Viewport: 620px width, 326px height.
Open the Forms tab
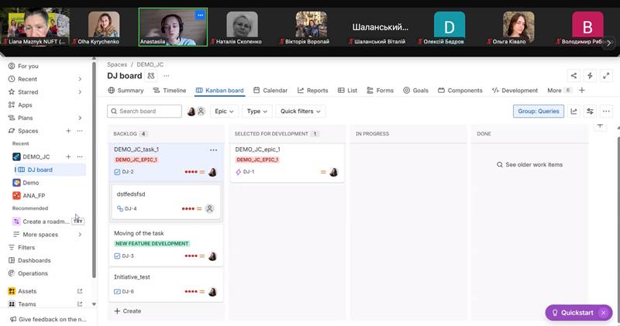380,91
